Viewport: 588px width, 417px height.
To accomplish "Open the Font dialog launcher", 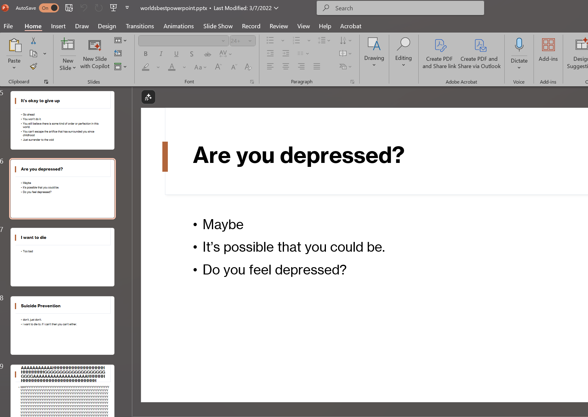I will pyautogui.click(x=252, y=82).
